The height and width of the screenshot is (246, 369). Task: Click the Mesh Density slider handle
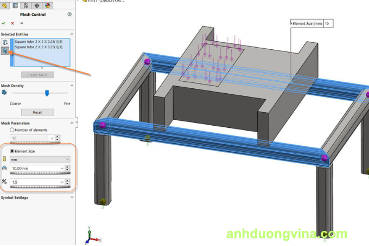click(x=47, y=93)
